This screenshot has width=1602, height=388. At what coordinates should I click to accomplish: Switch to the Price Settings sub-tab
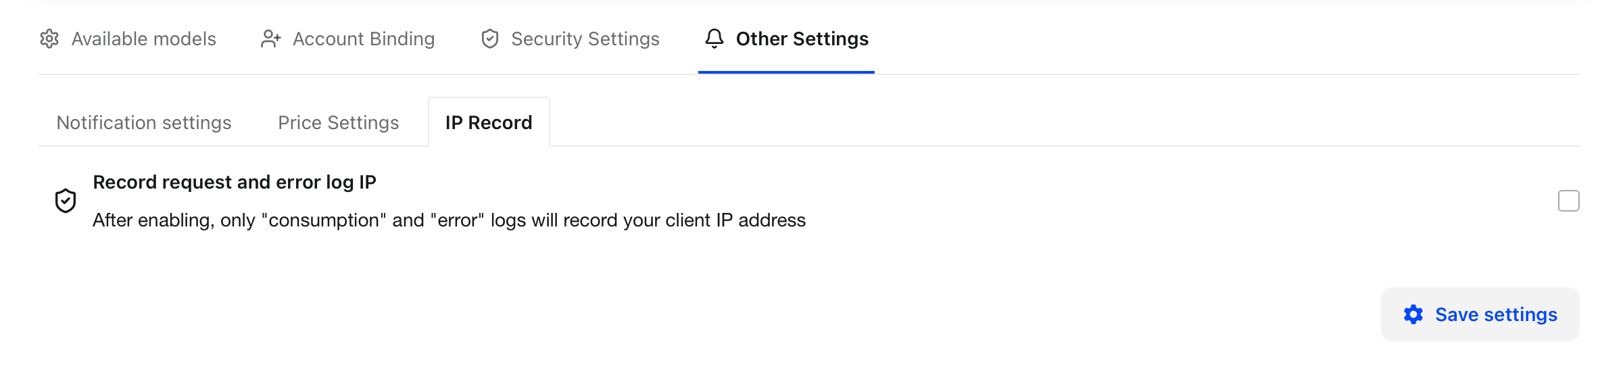[x=339, y=123]
